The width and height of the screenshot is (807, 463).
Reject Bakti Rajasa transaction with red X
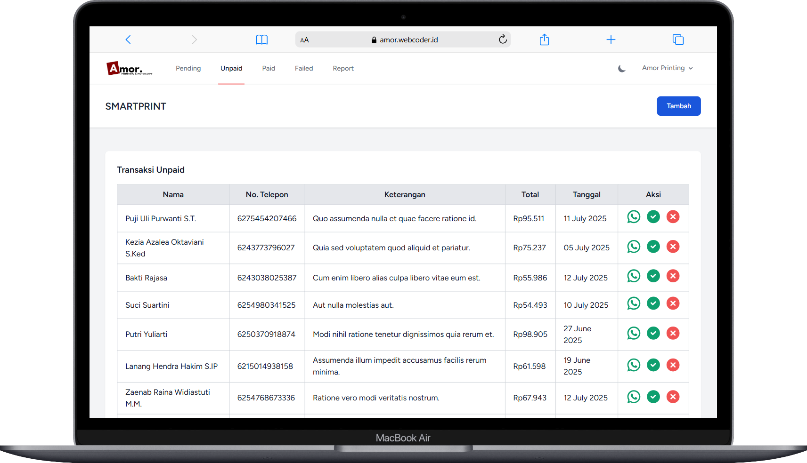click(x=673, y=276)
